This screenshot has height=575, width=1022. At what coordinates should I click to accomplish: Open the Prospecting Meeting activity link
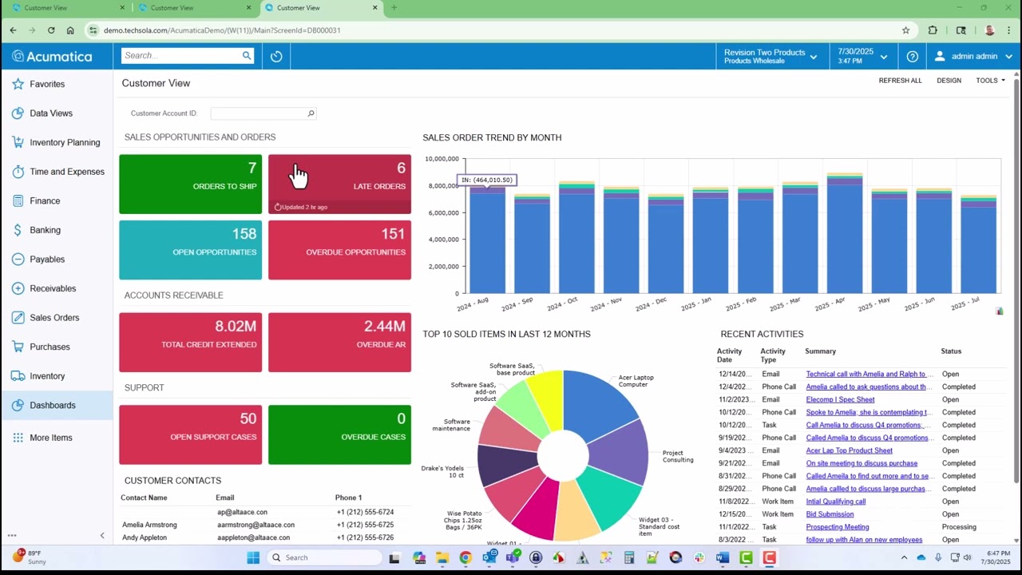coord(838,527)
